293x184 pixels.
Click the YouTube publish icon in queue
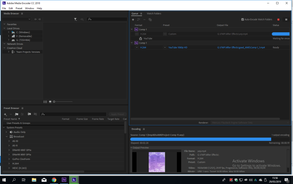[140, 39]
